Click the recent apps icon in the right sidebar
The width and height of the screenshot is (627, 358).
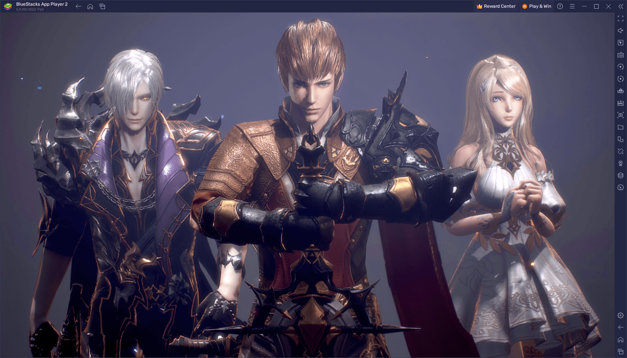tap(621, 352)
